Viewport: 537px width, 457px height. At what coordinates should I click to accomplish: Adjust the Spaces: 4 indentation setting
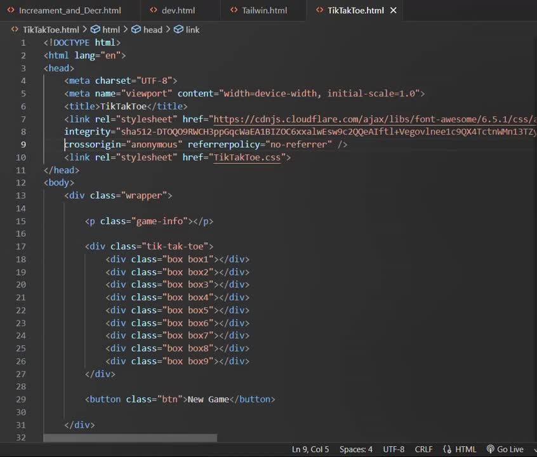click(x=356, y=449)
